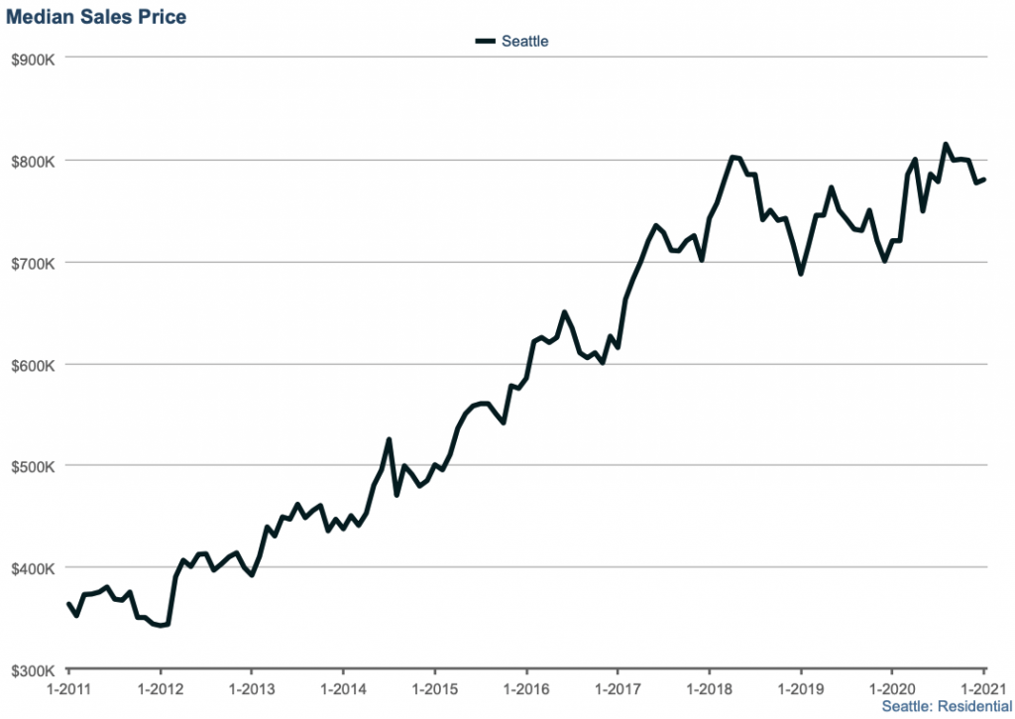Select the $400K y-axis label
Image resolution: width=1015 pixels, height=719 pixels.
tap(31, 567)
